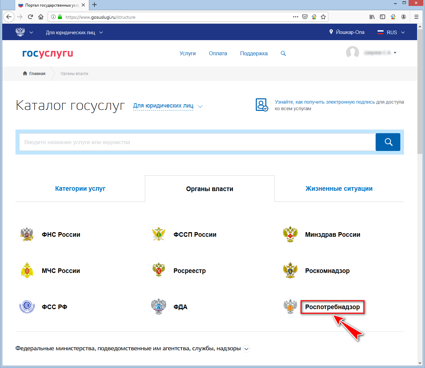Viewport: 425px width, 368px height.
Task: Click the user avatar icon
Action: click(x=353, y=53)
